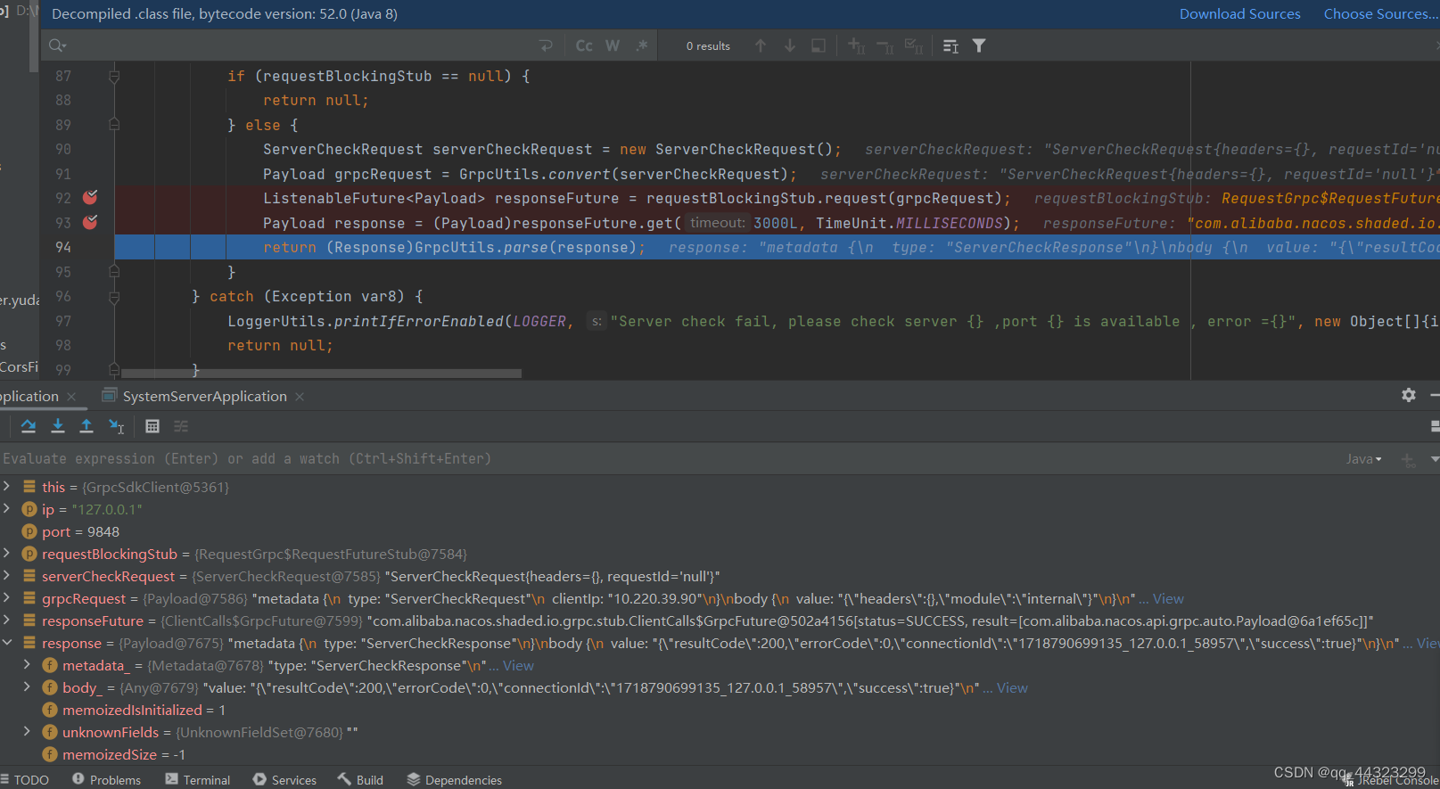Move the editor horizontal scrollbar

click(x=321, y=374)
